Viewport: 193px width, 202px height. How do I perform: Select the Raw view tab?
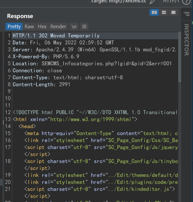29,26
